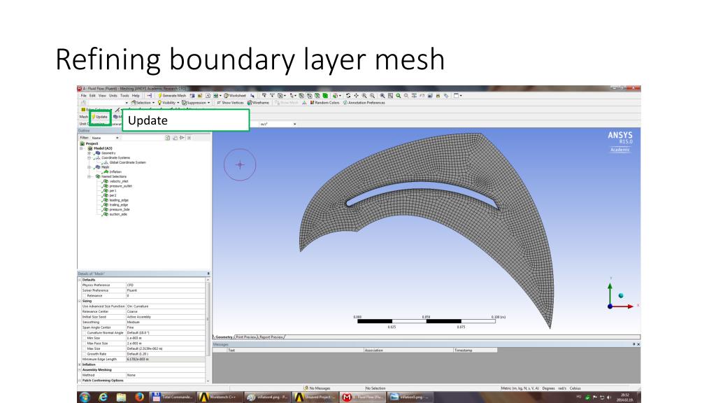The width and height of the screenshot is (716, 403).
Task: Click the Rotate view icon in the toolbar
Action: (x=348, y=95)
